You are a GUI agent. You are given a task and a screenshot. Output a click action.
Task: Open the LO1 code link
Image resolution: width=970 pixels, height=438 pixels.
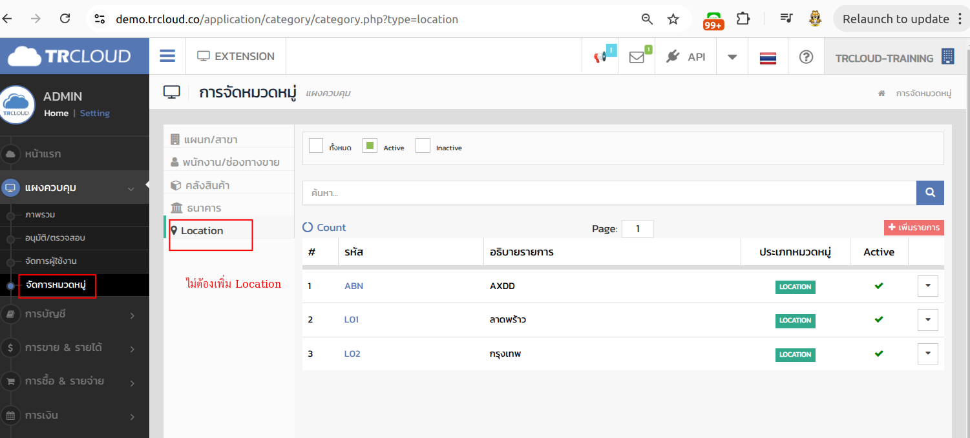pos(352,320)
